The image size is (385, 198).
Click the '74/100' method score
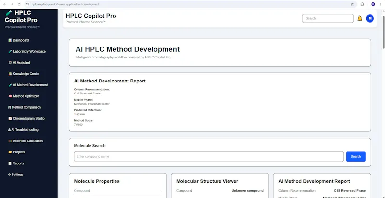coord(78,125)
